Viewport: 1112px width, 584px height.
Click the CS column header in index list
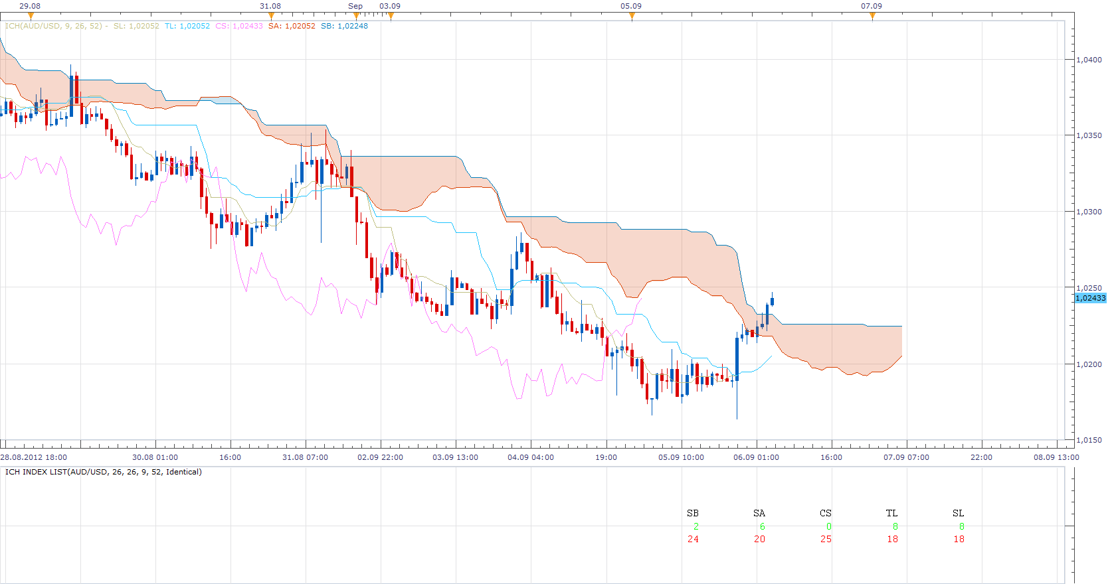(x=826, y=513)
